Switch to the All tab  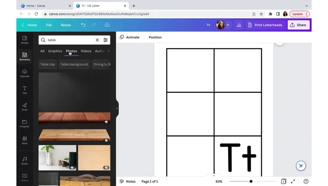click(42, 51)
